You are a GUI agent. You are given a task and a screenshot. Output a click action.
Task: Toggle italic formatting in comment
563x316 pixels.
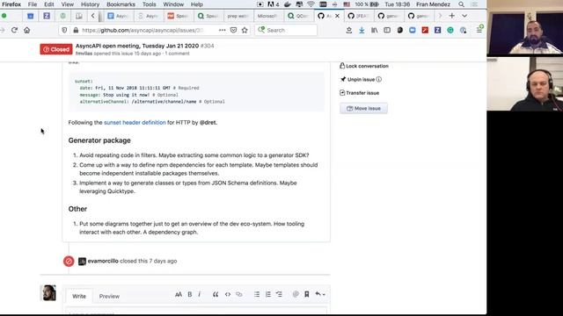[200, 295]
